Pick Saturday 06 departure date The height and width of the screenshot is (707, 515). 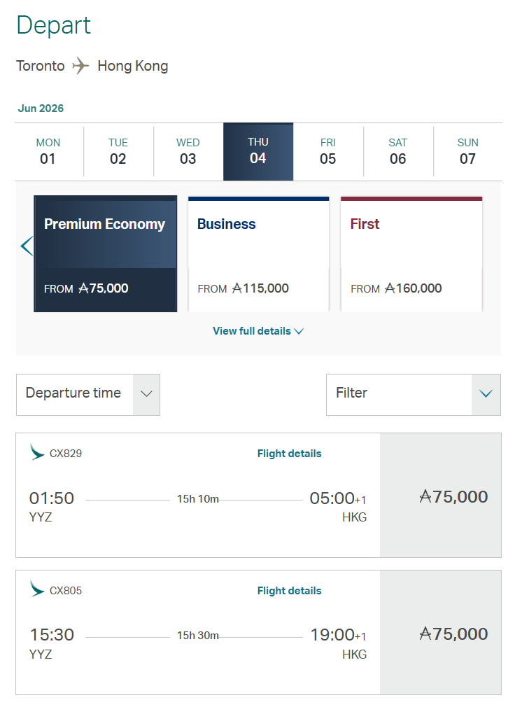pos(398,151)
